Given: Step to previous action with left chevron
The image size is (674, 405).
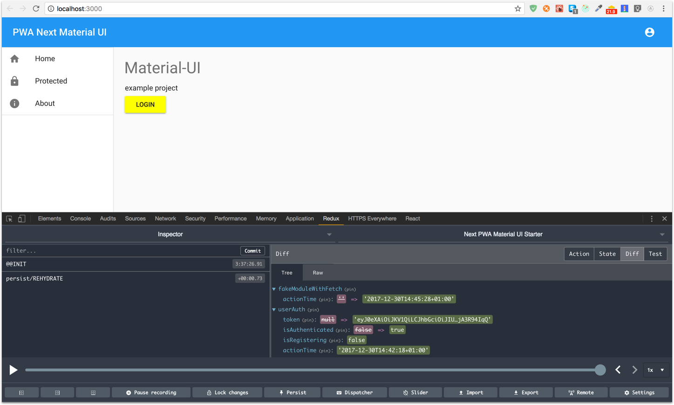Looking at the screenshot, I should click(x=618, y=370).
